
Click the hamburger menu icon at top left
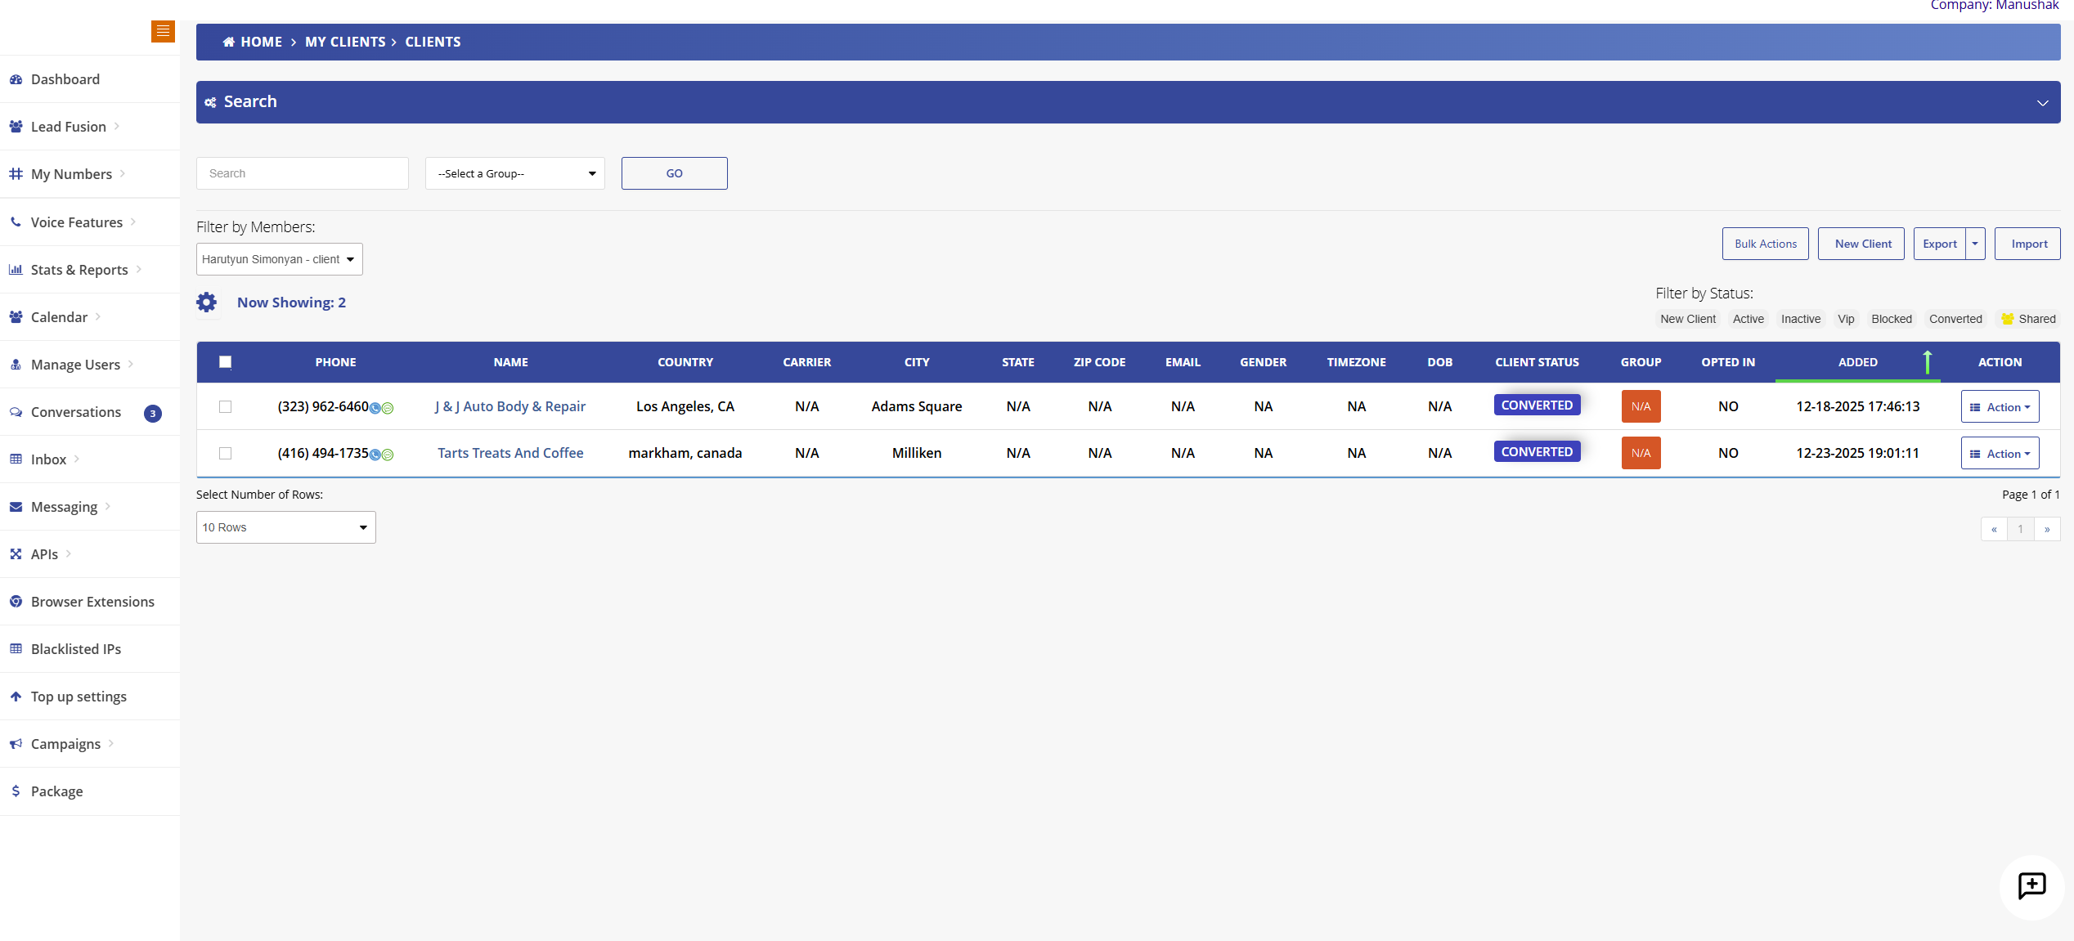[x=163, y=31]
